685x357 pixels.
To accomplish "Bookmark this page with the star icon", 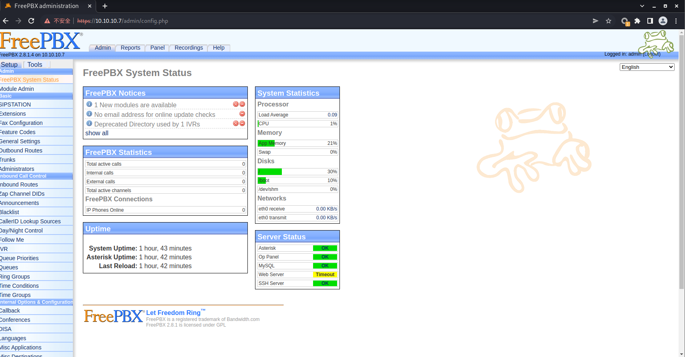I will click(x=609, y=21).
